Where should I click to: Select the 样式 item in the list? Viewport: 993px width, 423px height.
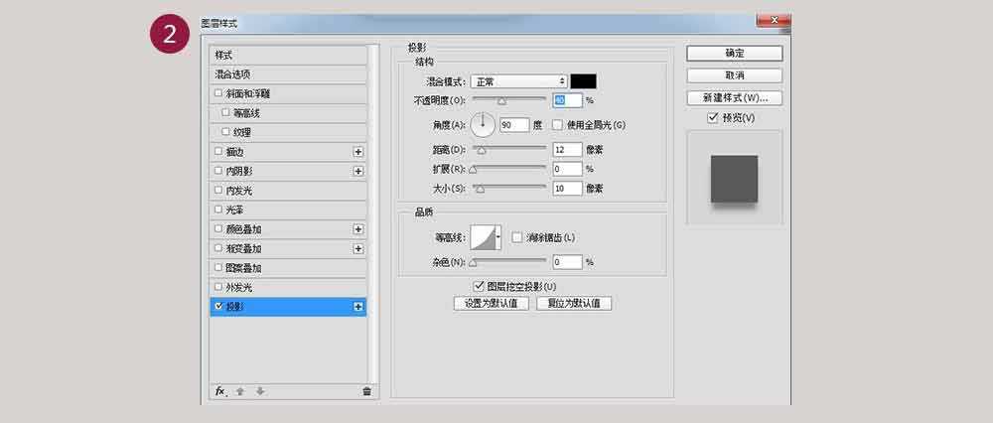click(288, 55)
